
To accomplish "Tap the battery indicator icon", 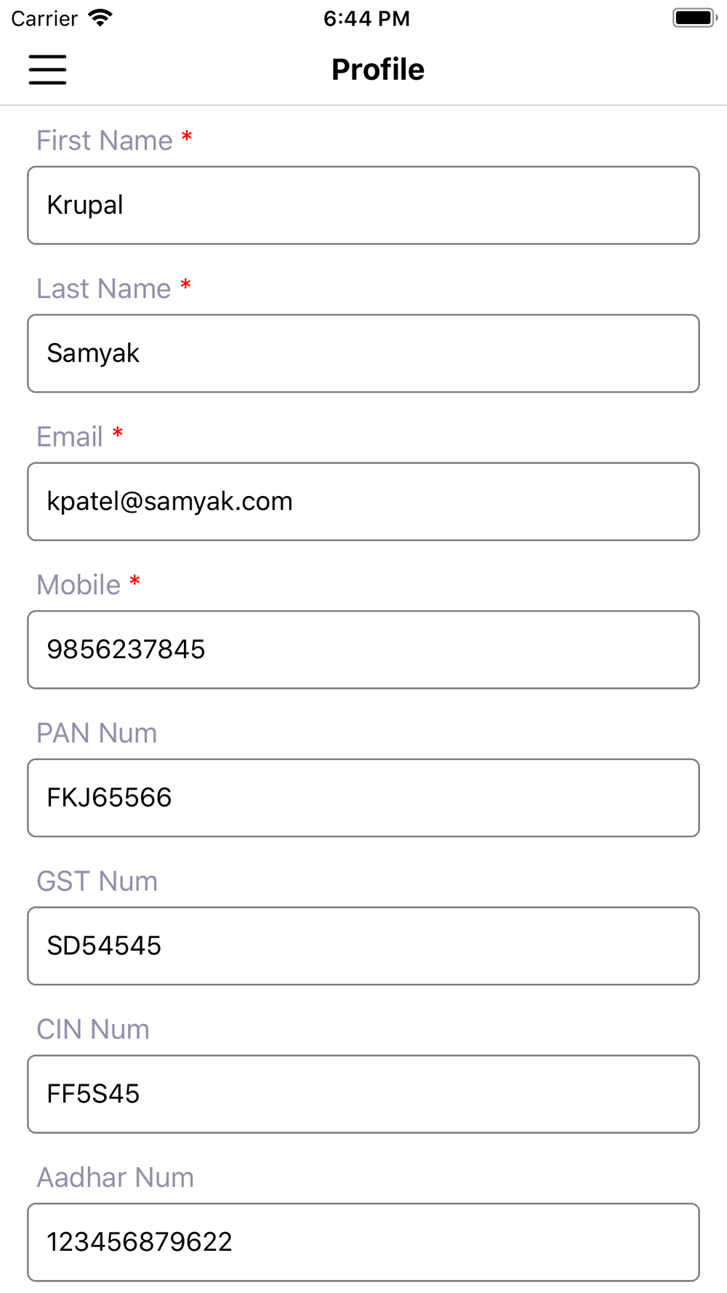I will (694, 18).
